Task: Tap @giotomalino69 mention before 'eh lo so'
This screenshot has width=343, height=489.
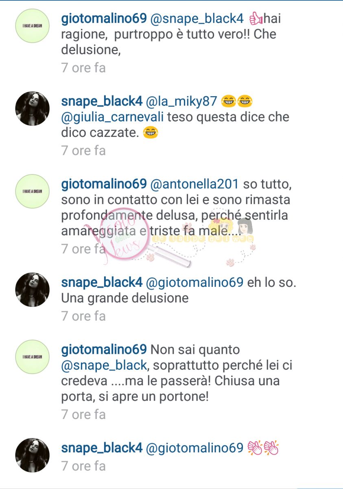Action: (x=194, y=282)
